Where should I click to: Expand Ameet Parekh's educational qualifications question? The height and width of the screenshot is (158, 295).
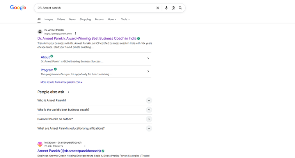coord(149,128)
